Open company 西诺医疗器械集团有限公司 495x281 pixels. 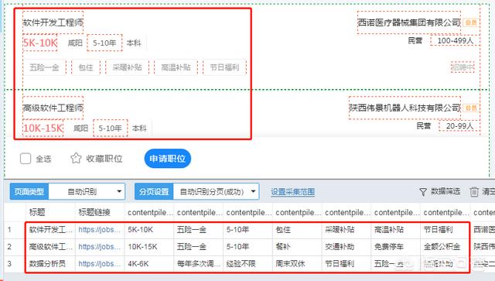[409, 22]
